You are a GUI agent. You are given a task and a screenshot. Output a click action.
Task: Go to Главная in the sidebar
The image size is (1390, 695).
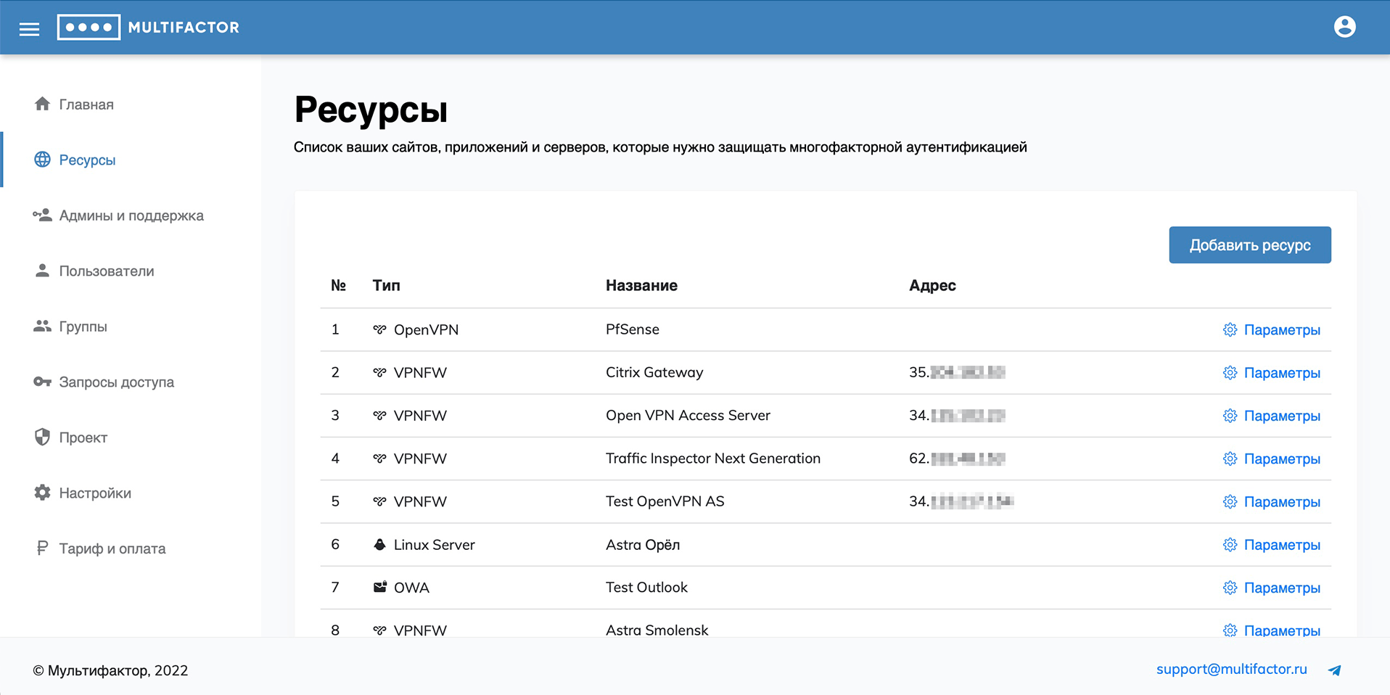(86, 104)
